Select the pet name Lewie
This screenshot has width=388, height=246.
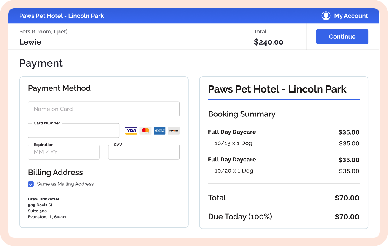[30, 42]
